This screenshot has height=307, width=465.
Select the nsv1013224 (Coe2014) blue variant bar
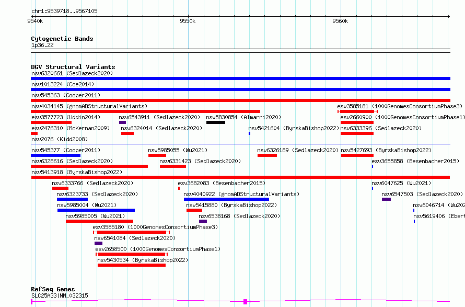coord(240,89)
